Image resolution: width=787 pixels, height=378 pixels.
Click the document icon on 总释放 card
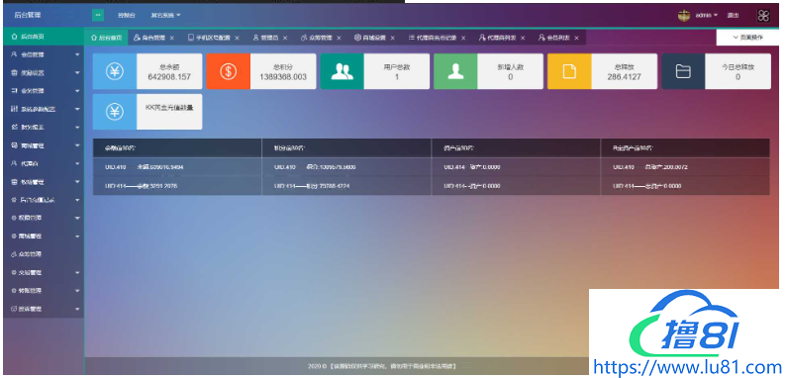pyautogui.click(x=569, y=71)
